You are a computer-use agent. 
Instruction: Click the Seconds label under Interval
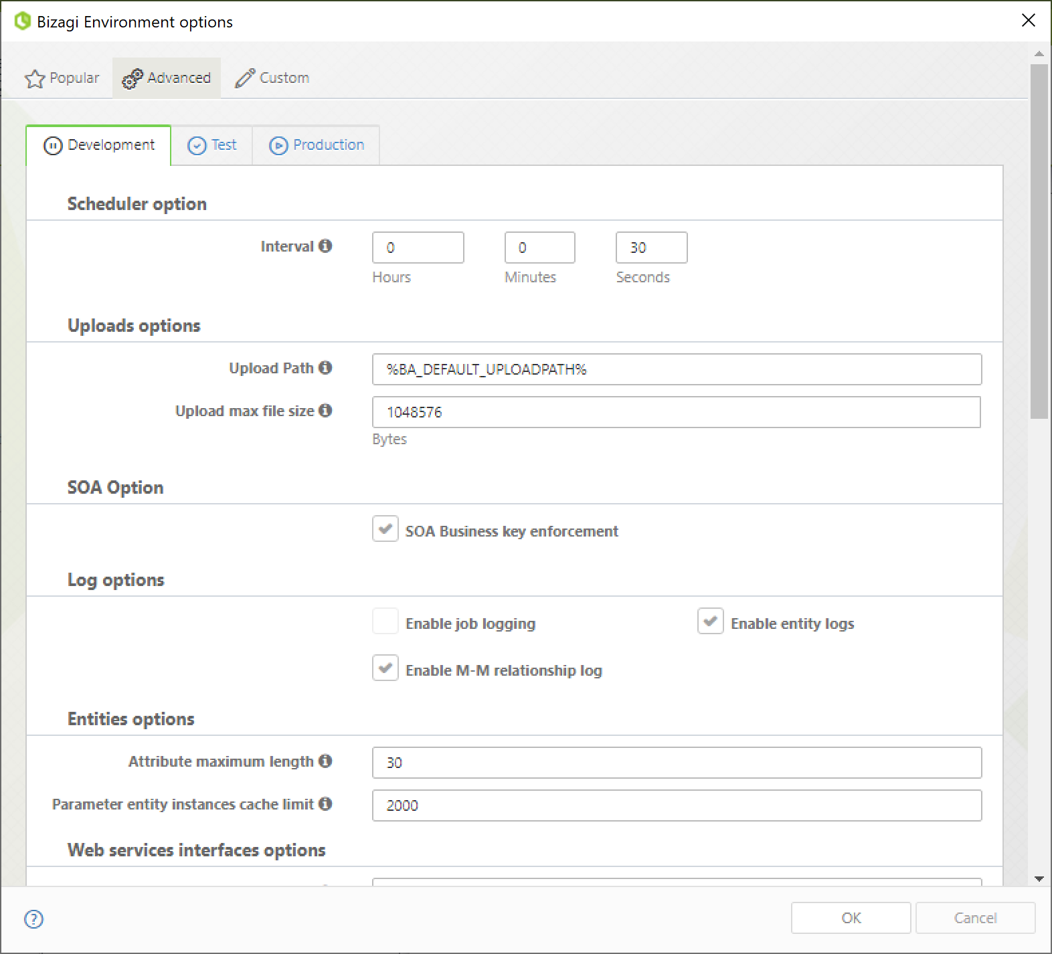coord(643,277)
